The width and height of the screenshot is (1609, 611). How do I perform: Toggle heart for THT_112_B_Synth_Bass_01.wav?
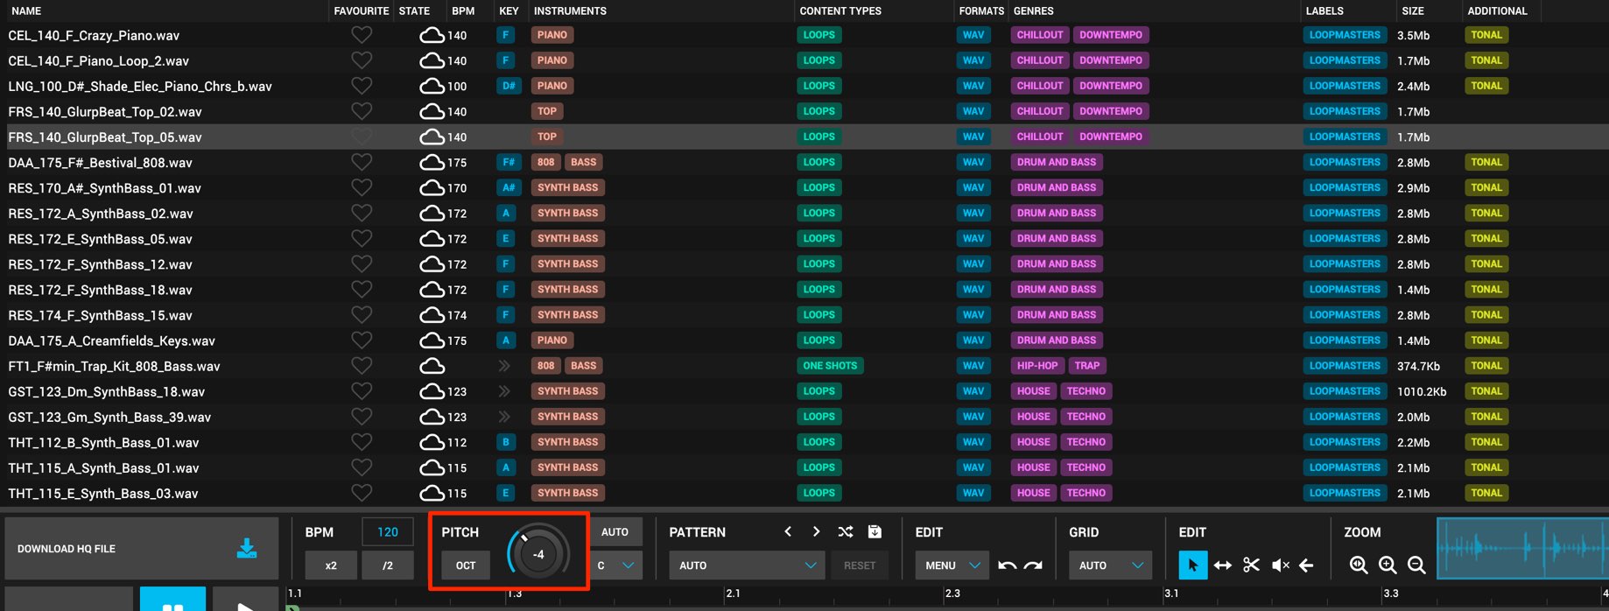(362, 442)
